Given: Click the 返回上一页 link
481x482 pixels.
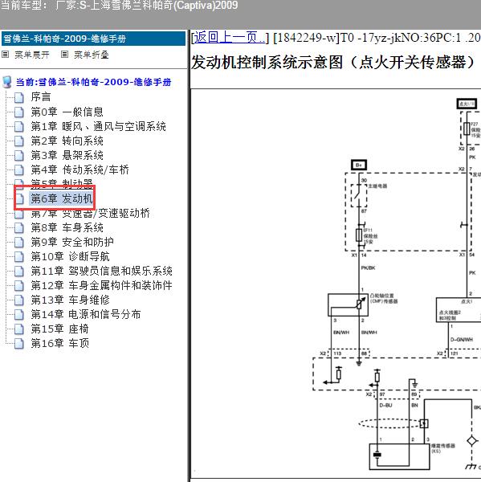Looking at the screenshot, I should 230,38.
